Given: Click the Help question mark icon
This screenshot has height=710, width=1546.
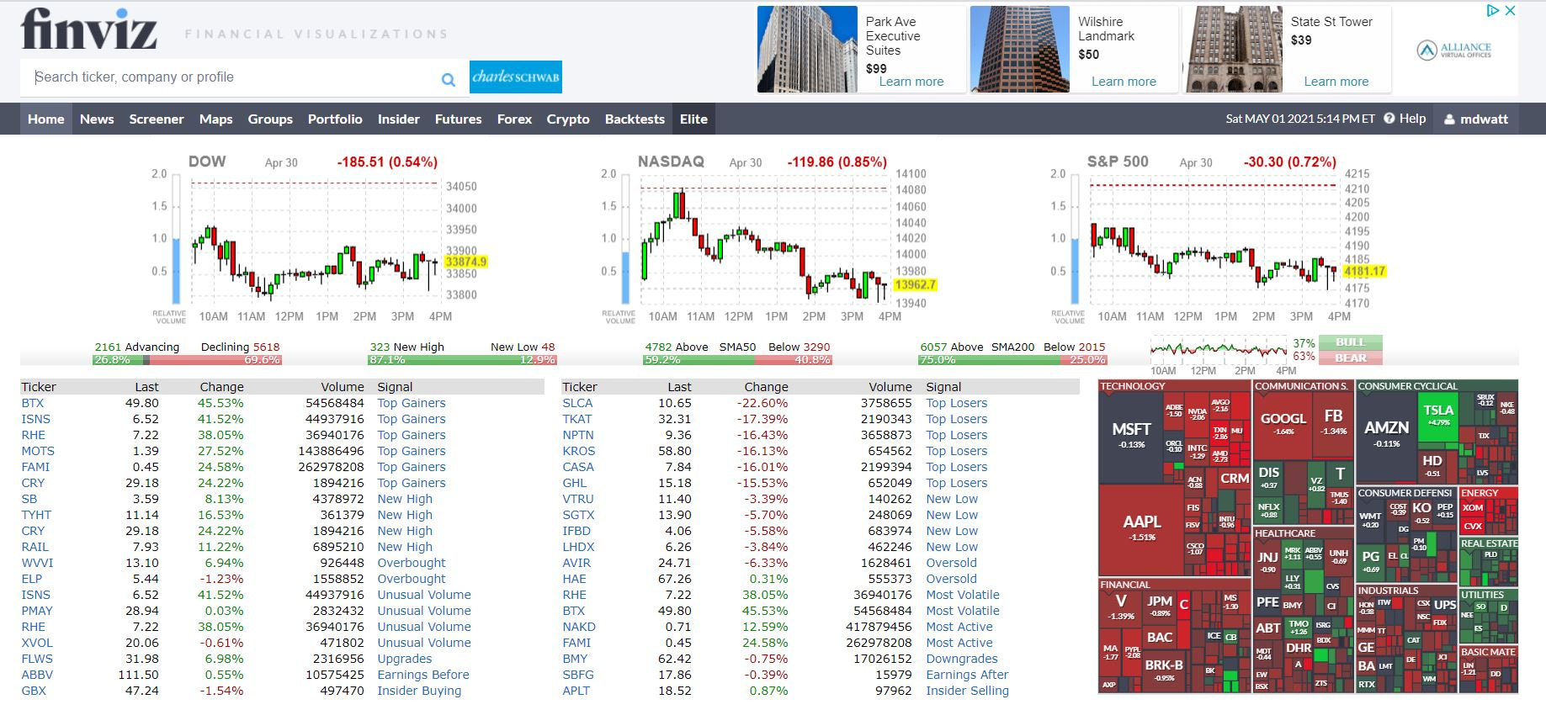Looking at the screenshot, I should tap(1389, 119).
